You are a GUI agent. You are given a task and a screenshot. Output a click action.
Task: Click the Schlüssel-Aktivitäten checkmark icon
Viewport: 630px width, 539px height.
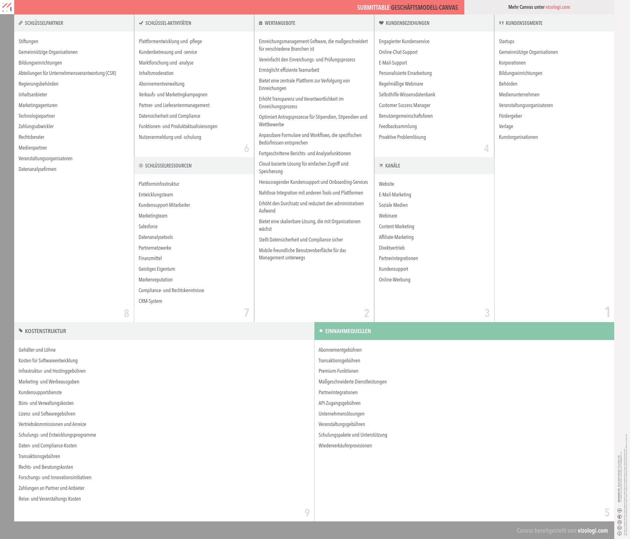(141, 23)
